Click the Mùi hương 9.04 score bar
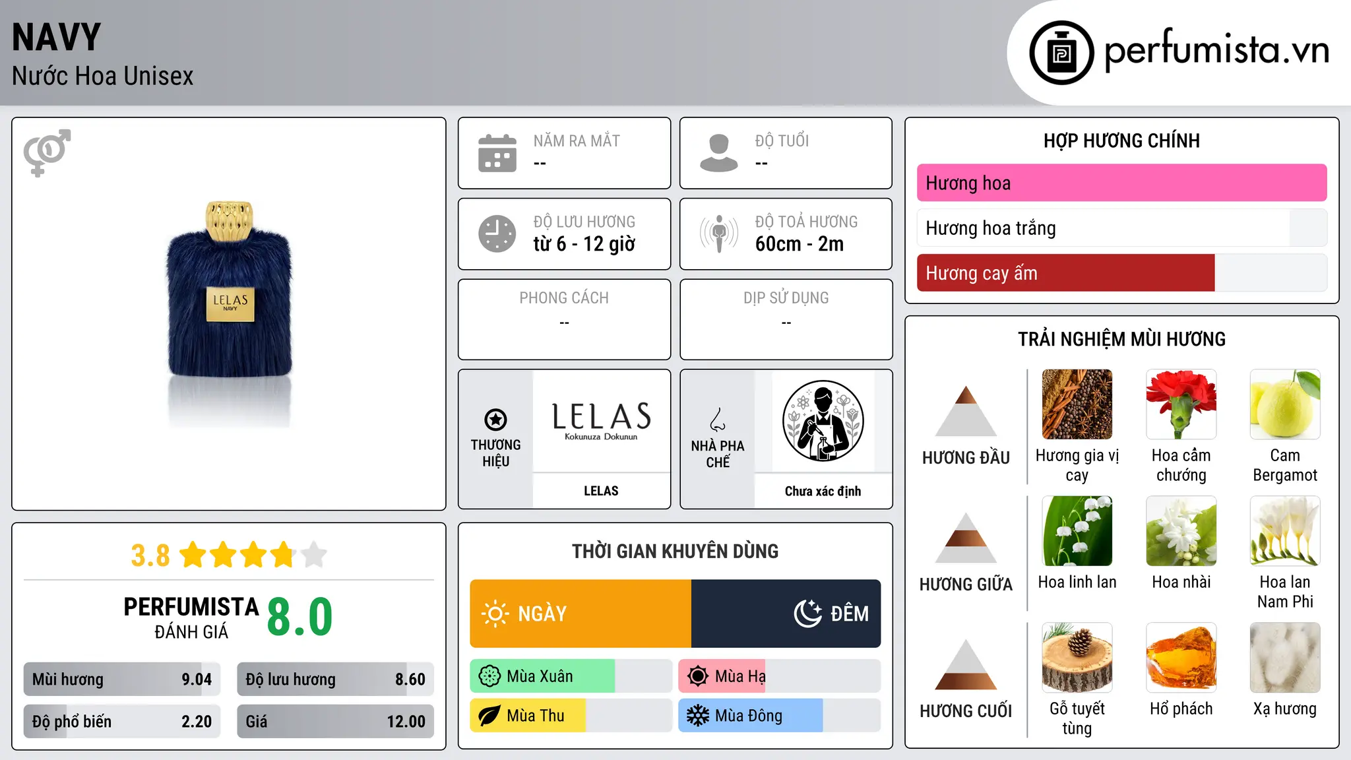The height and width of the screenshot is (760, 1351). click(122, 679)
